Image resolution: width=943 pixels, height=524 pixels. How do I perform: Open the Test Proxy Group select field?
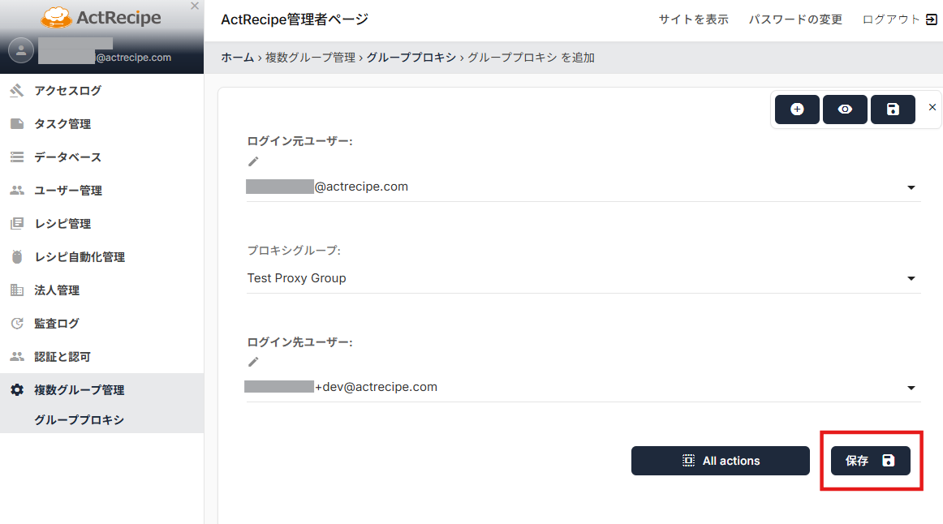(x=583, y=278)
